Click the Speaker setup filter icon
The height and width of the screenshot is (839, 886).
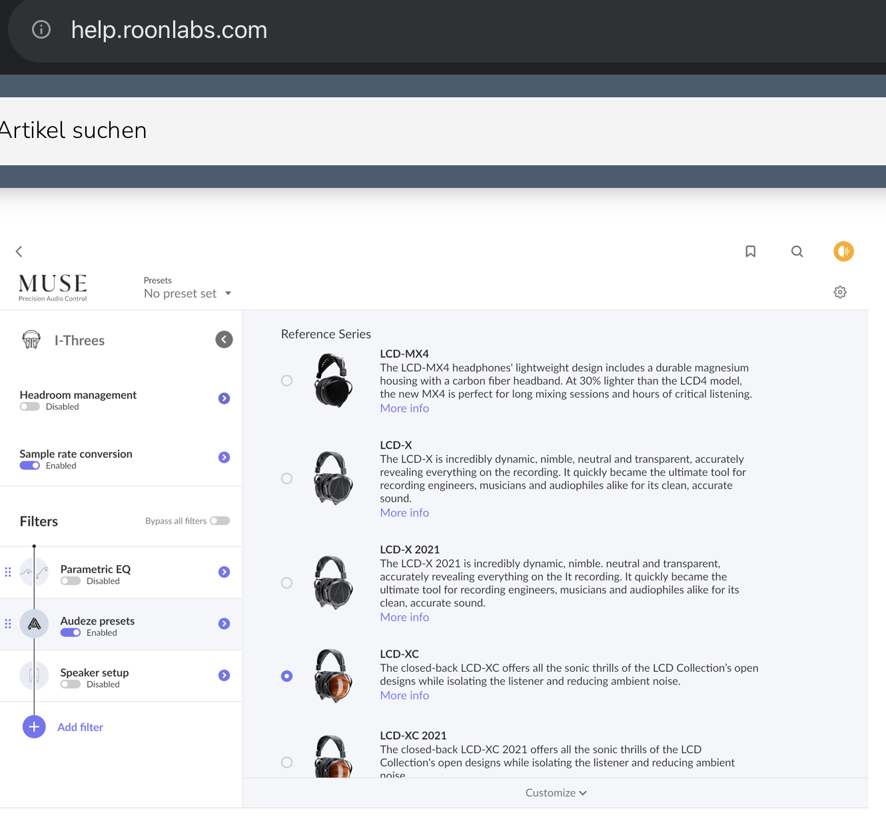(34, 675)
